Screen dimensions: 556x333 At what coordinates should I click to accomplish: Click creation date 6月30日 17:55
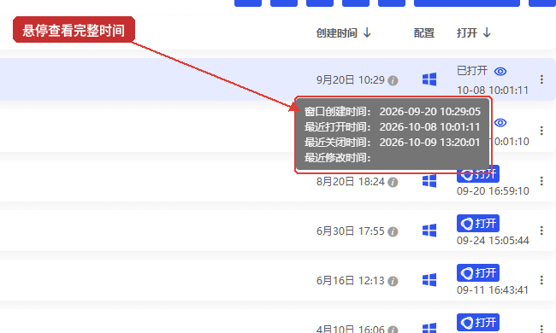point(351,231)
